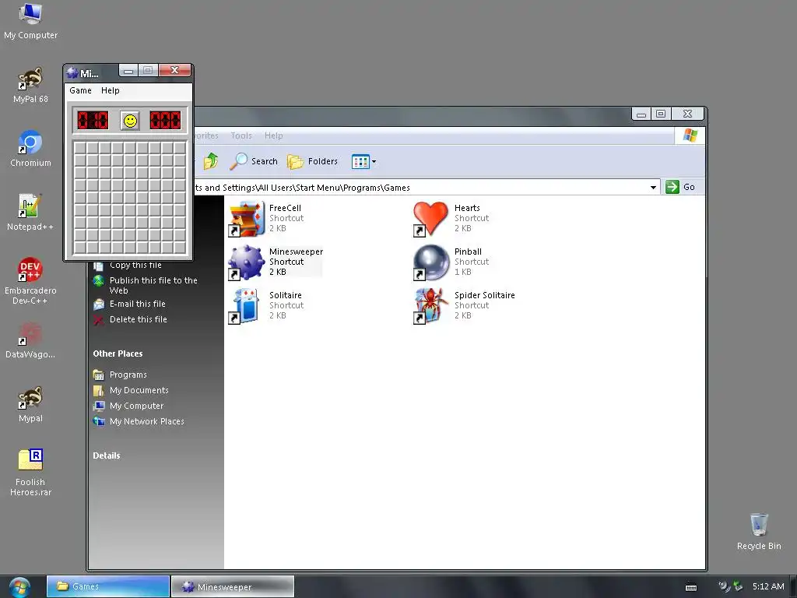
Task: Select the Hearts shortcut icon
Action: (x=431, y=219)
